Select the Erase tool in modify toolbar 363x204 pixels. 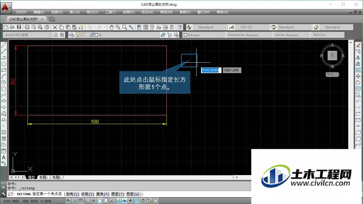[x=358, y=45]
